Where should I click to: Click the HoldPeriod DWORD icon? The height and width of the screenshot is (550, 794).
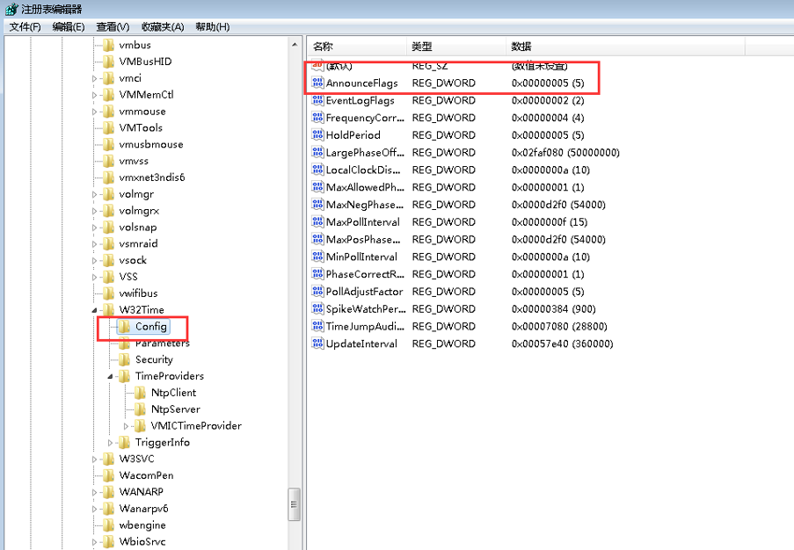coord(317,135)
